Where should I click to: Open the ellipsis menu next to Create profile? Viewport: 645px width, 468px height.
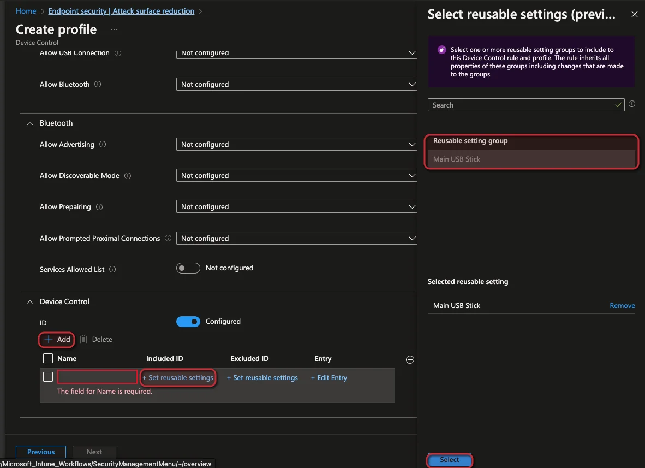coord(114,29)
